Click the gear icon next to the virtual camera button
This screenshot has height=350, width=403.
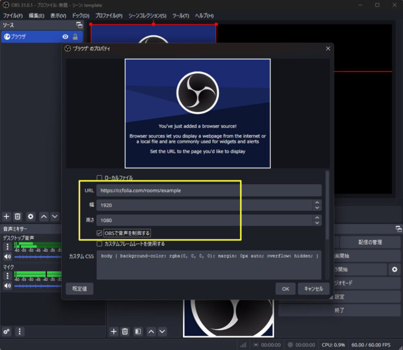[x=395, y=269]
